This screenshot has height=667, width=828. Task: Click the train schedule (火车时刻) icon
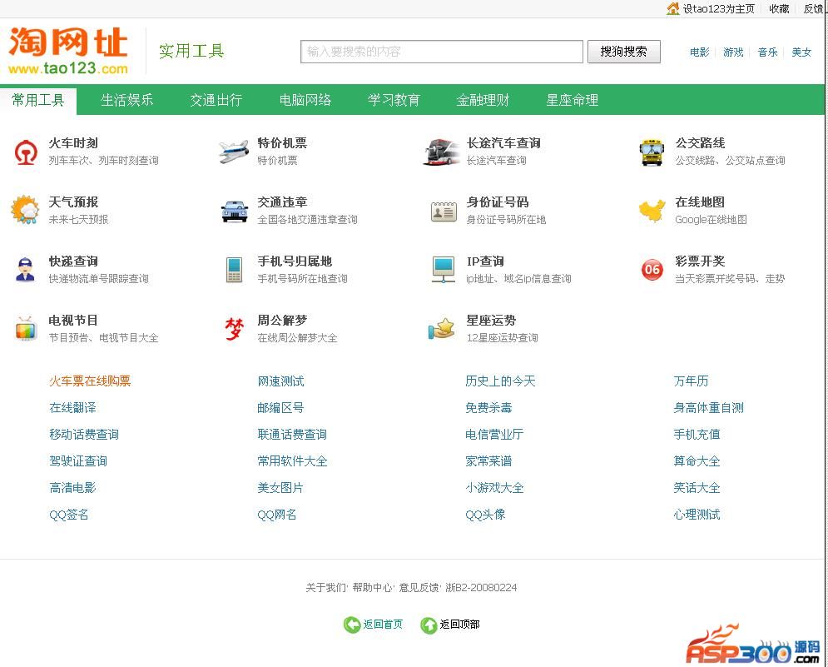26,152
